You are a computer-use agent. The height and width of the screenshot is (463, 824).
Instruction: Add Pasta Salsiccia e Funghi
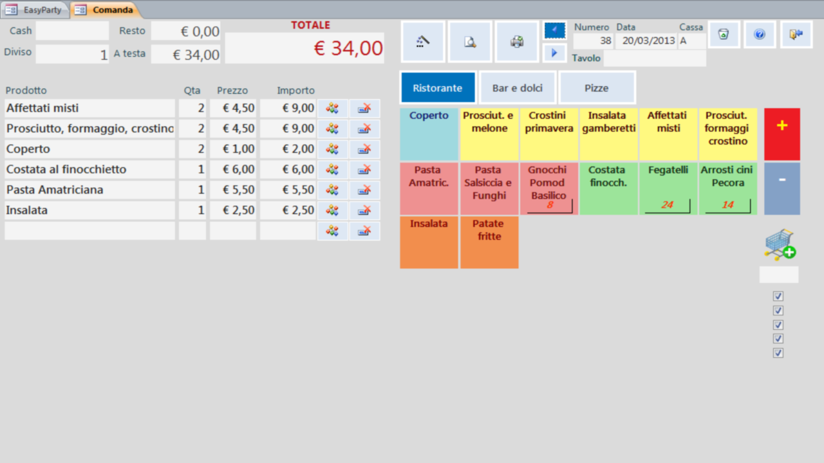[x=489, y=188]
